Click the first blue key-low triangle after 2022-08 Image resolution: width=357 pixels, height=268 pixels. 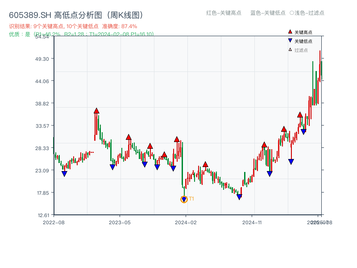click(x=64, y=174)
